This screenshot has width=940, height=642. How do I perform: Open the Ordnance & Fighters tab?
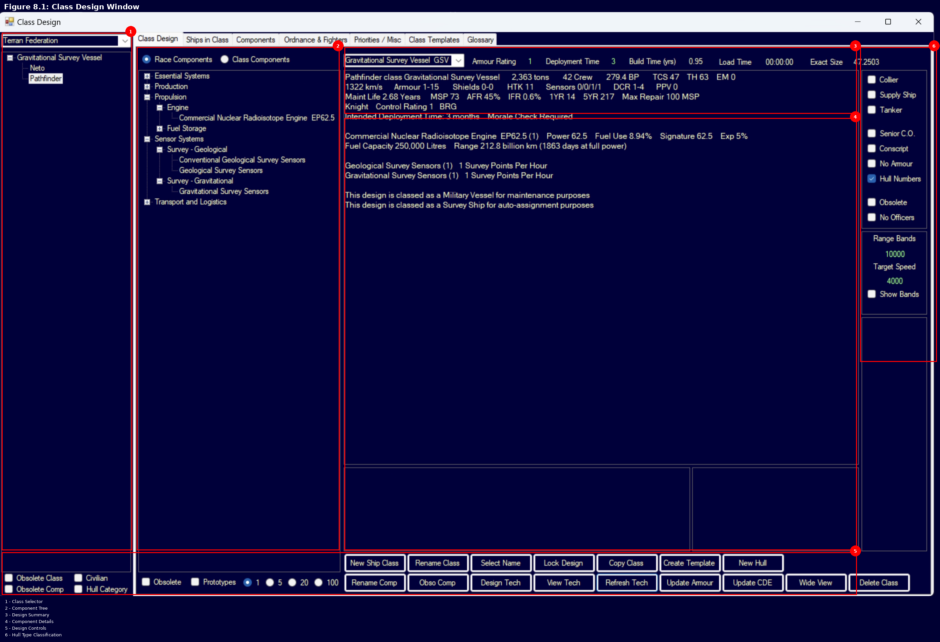[315, 39]
